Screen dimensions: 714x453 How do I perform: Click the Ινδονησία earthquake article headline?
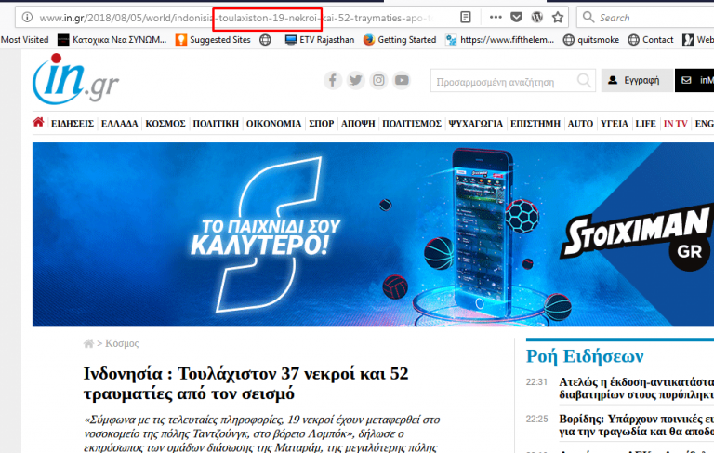[245, 383]
